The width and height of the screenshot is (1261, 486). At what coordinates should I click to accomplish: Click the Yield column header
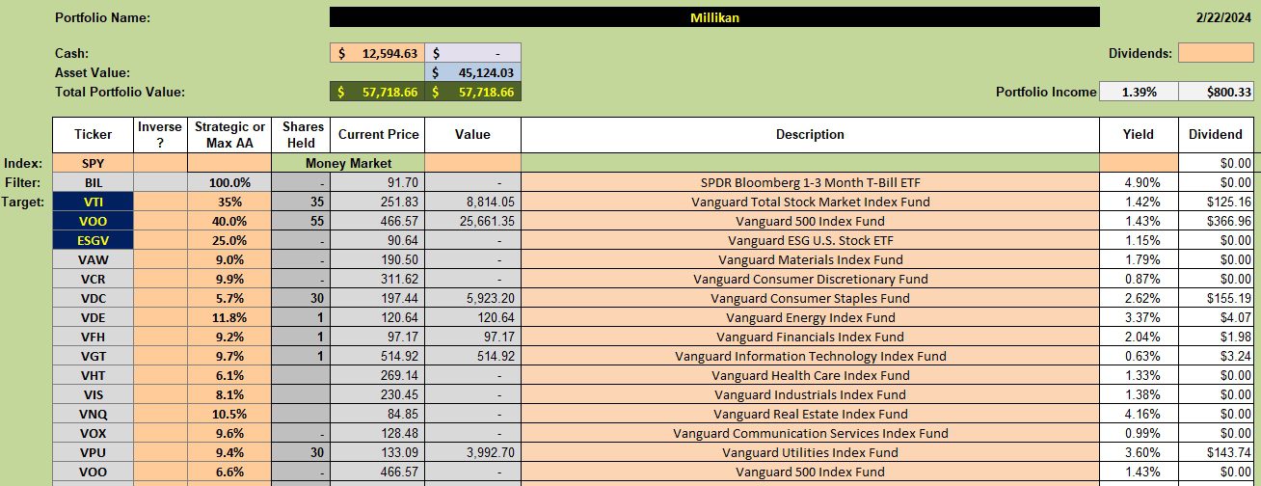coord(1139,134)
